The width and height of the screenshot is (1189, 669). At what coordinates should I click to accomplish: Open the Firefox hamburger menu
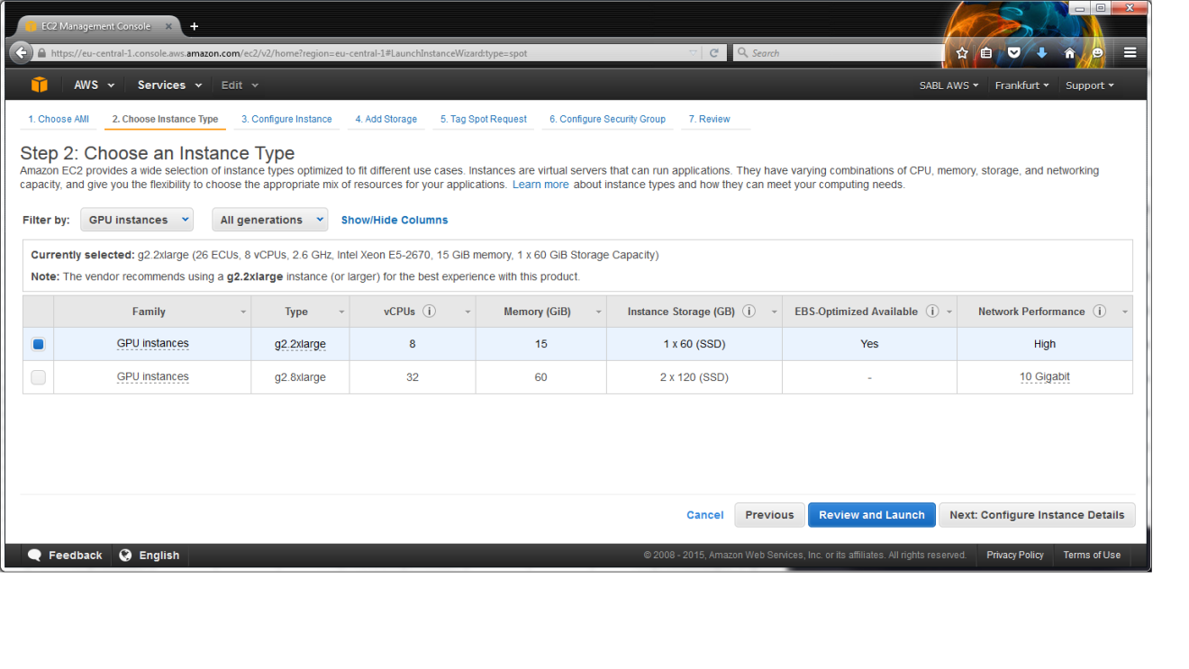coord(1130,53)
